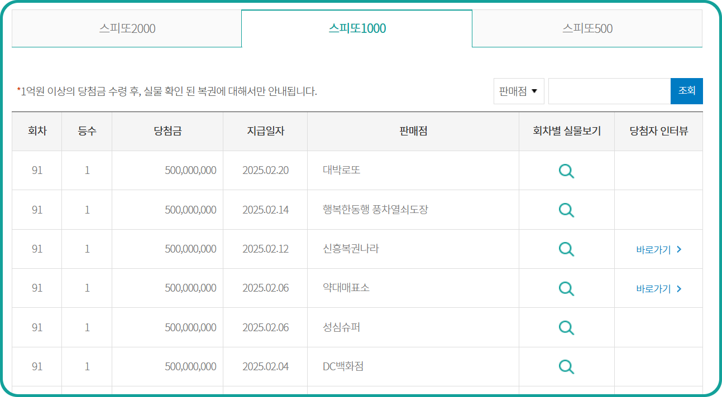Click the payment date 2025.02.12
722x397 pixels.
click(265, 249)
